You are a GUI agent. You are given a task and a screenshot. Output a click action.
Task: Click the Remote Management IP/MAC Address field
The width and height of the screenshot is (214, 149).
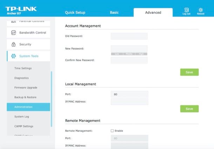[129, 145]
